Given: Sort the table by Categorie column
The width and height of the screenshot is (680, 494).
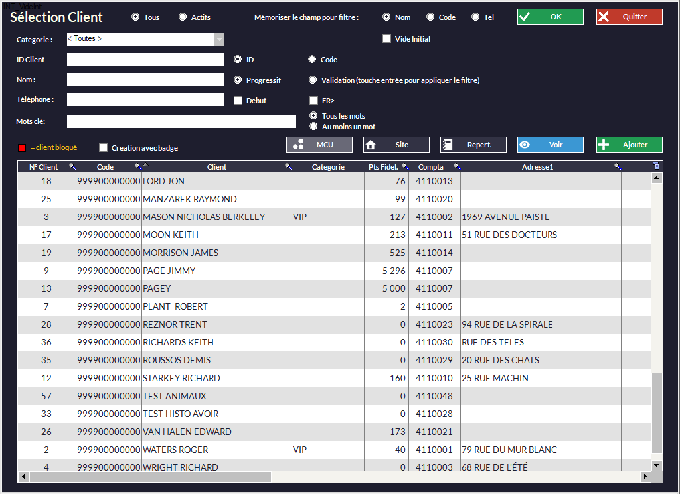Looking at the screenshot, I should click(328, 167).
